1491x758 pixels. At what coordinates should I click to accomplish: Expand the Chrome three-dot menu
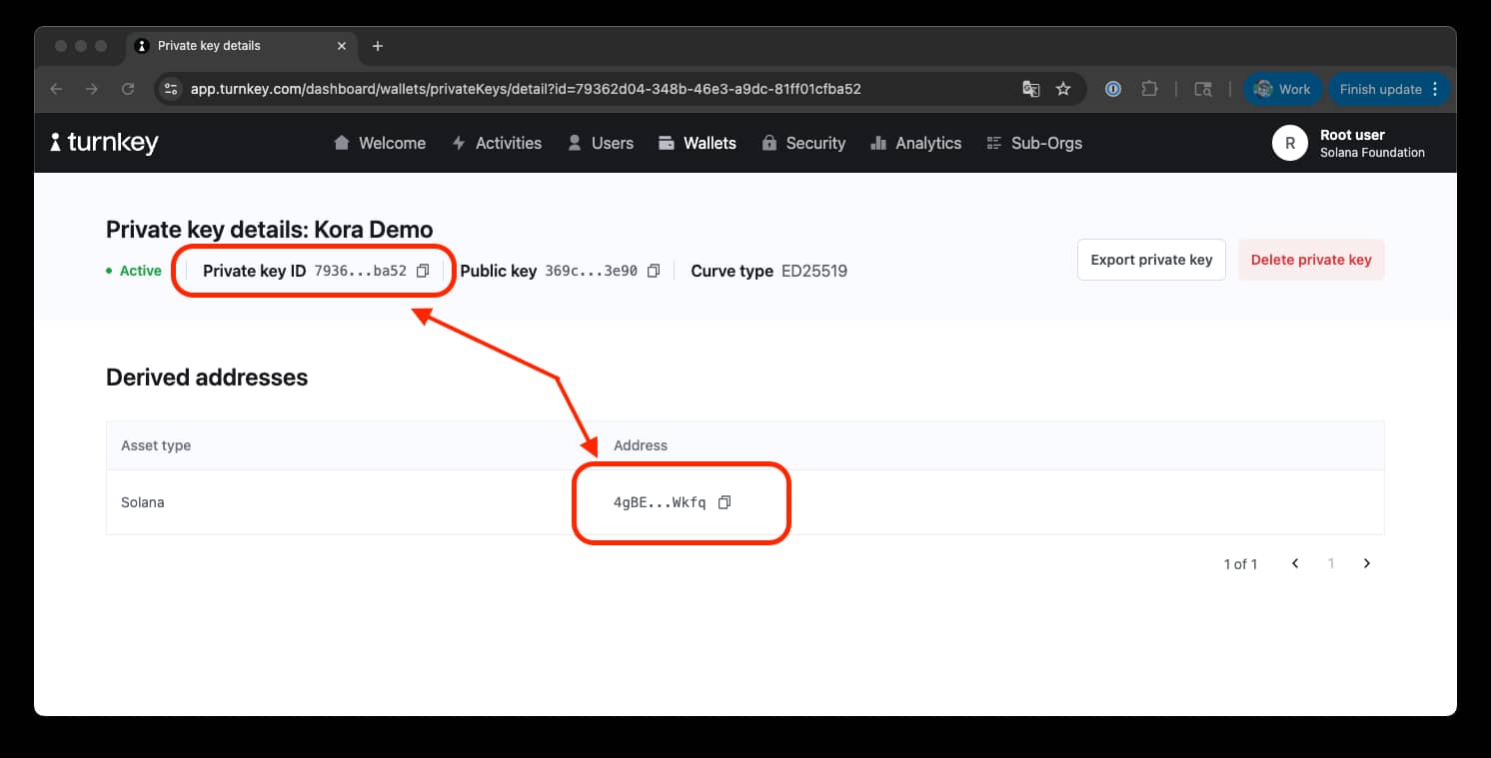pos(1435,89)
